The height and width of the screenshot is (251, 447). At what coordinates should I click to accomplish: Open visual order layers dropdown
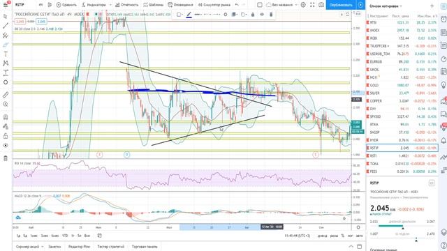(x=235, y=15)
